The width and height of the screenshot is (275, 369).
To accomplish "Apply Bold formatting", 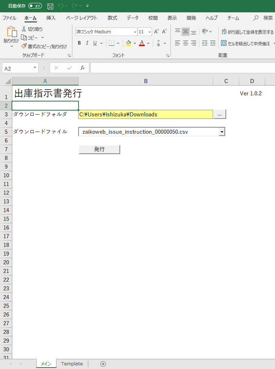I will (79, 43).
